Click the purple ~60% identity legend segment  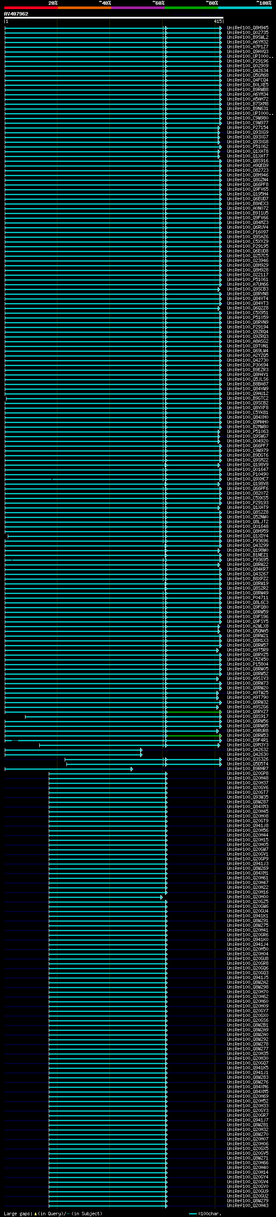point(138,8)
